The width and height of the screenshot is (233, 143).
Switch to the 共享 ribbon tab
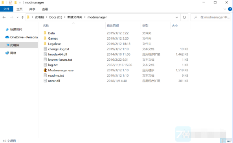click(x=32, y=9)
